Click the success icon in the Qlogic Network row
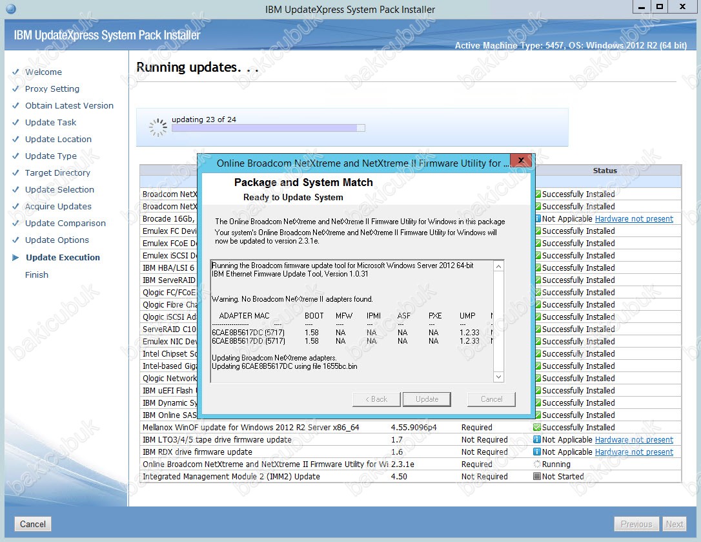This screenshot has width=701, height=542. coord(538,378)
